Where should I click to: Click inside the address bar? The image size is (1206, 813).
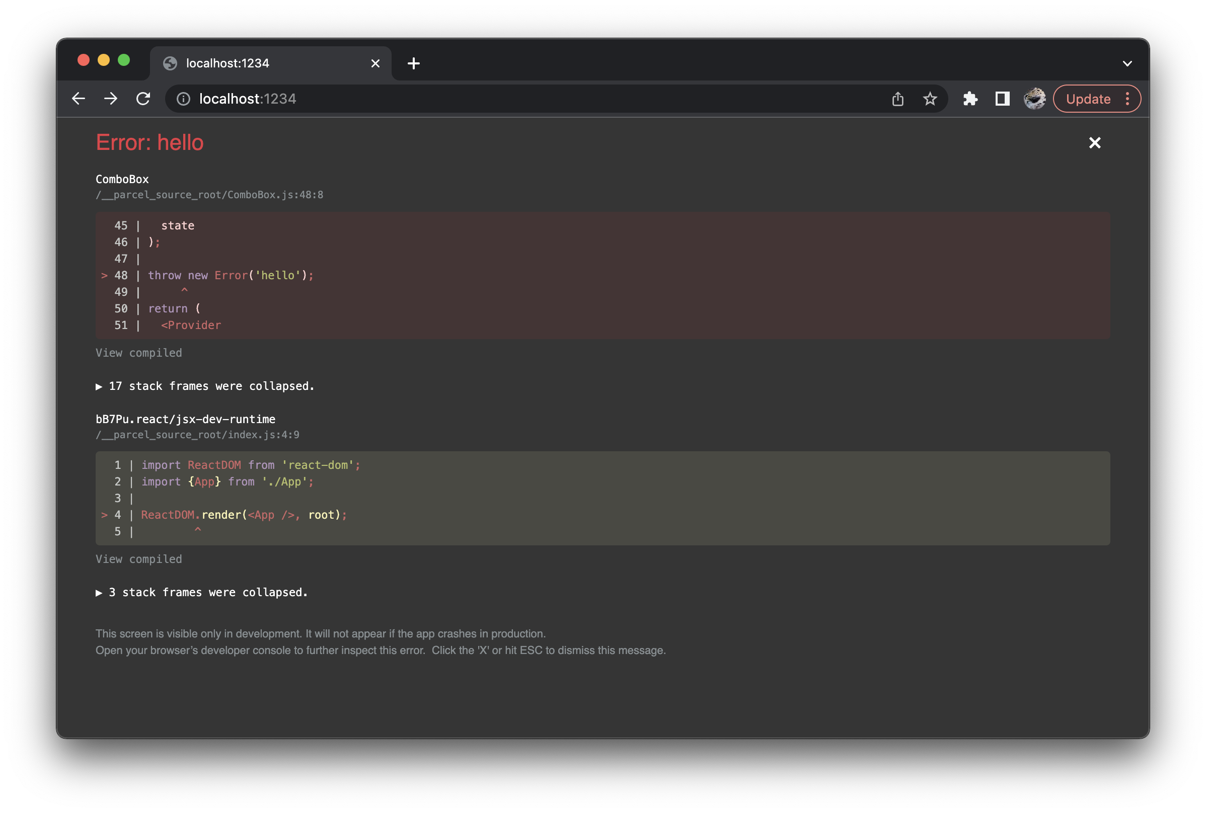[x=467, y=99]
